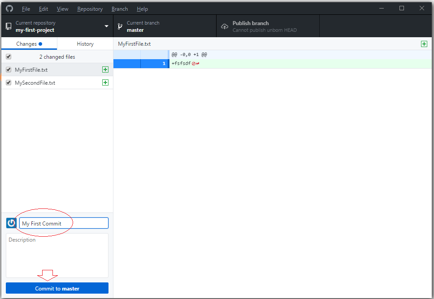Select the MySecondFile.txt file row

click(x=57, y=82)
